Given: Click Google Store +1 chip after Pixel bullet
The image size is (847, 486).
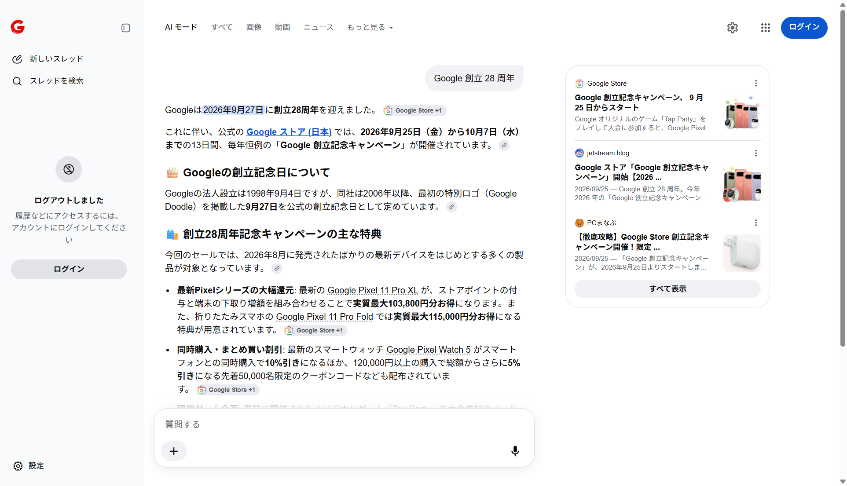Looking at the screenshot, I should click(315, 331).
